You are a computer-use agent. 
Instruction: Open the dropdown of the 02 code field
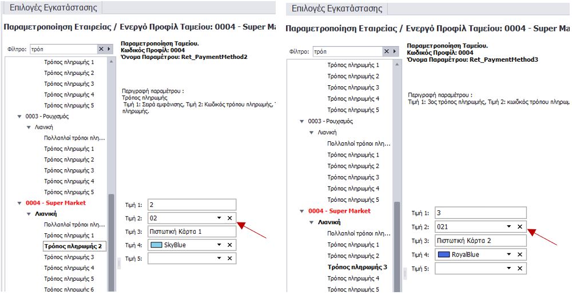point(219,218)
